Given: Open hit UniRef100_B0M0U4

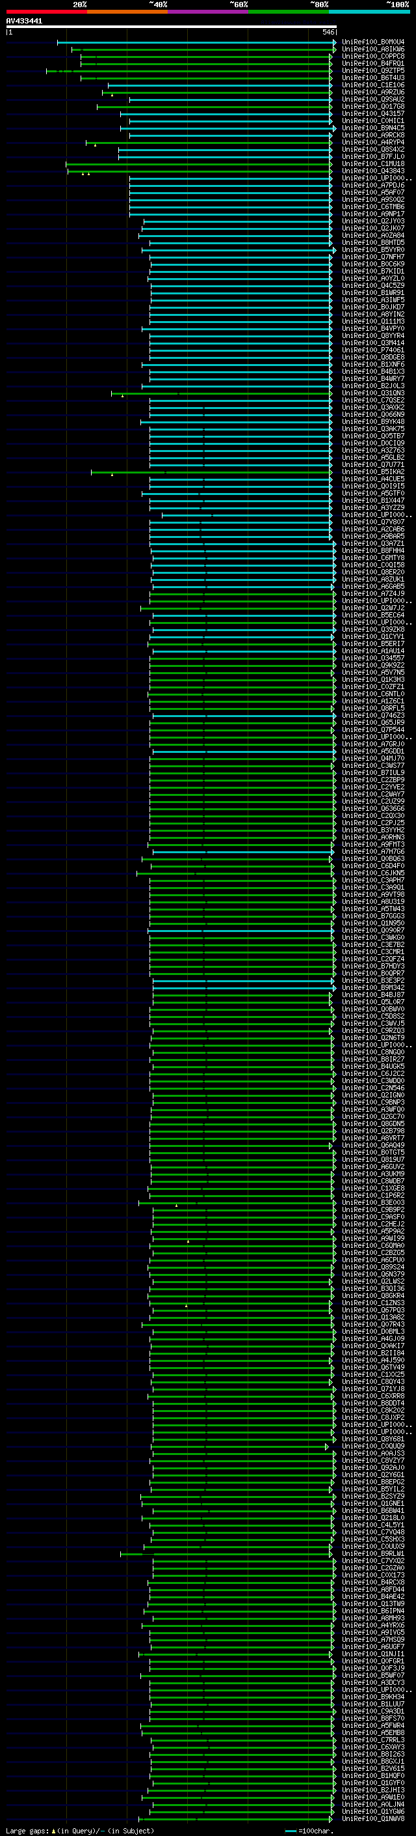Looking at the screenshot, I should tap(373, 42).
